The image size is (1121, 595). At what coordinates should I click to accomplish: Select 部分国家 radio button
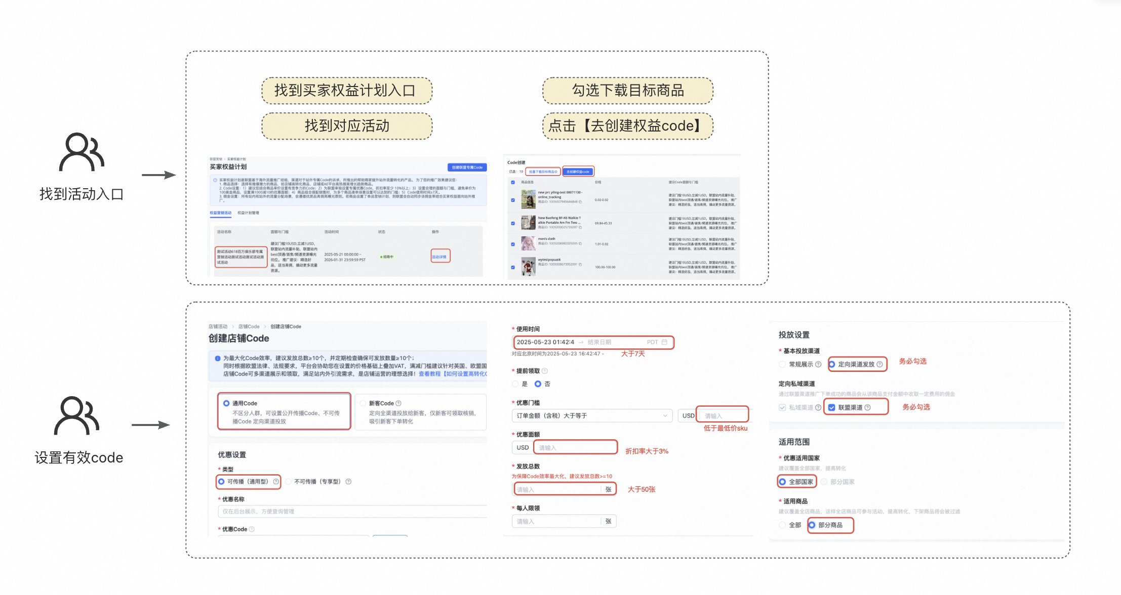pyautogui.click(x=824, y=482)
